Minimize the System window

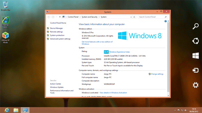157,11
